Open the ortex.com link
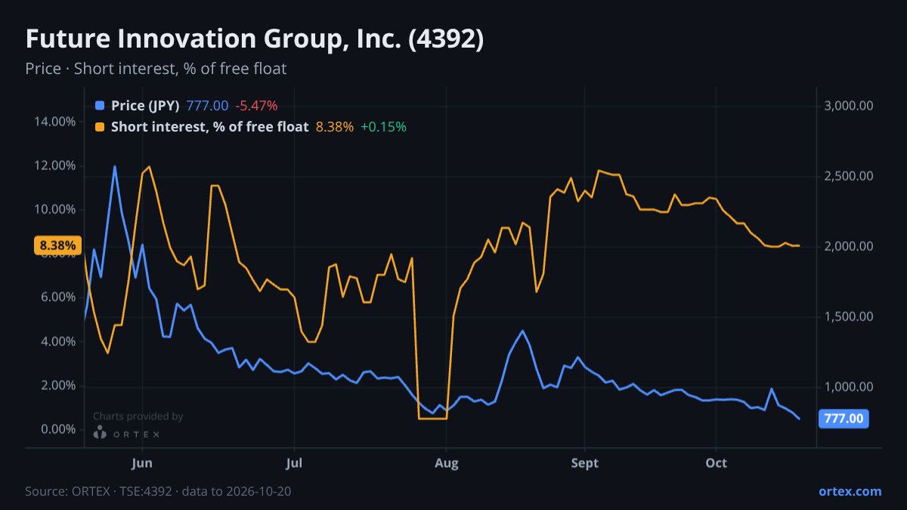Viewport: 907px width, 510px height. 850,491
